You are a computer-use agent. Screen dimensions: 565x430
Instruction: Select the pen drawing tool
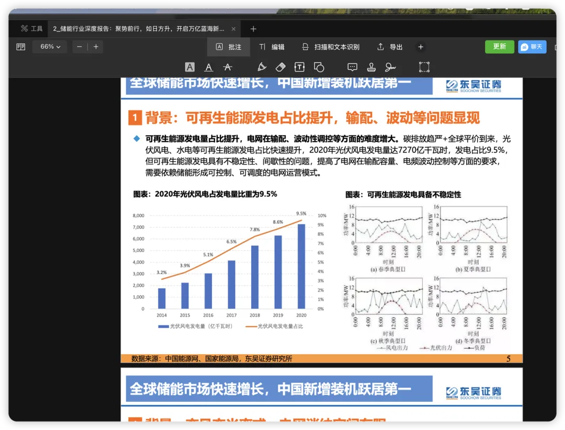(x=262, y=67)
